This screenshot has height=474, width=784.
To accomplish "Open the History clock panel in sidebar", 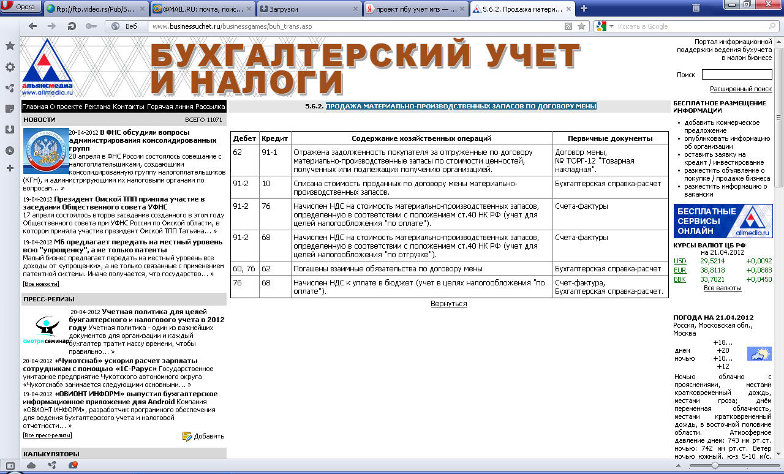I will [x=10, y=150].
